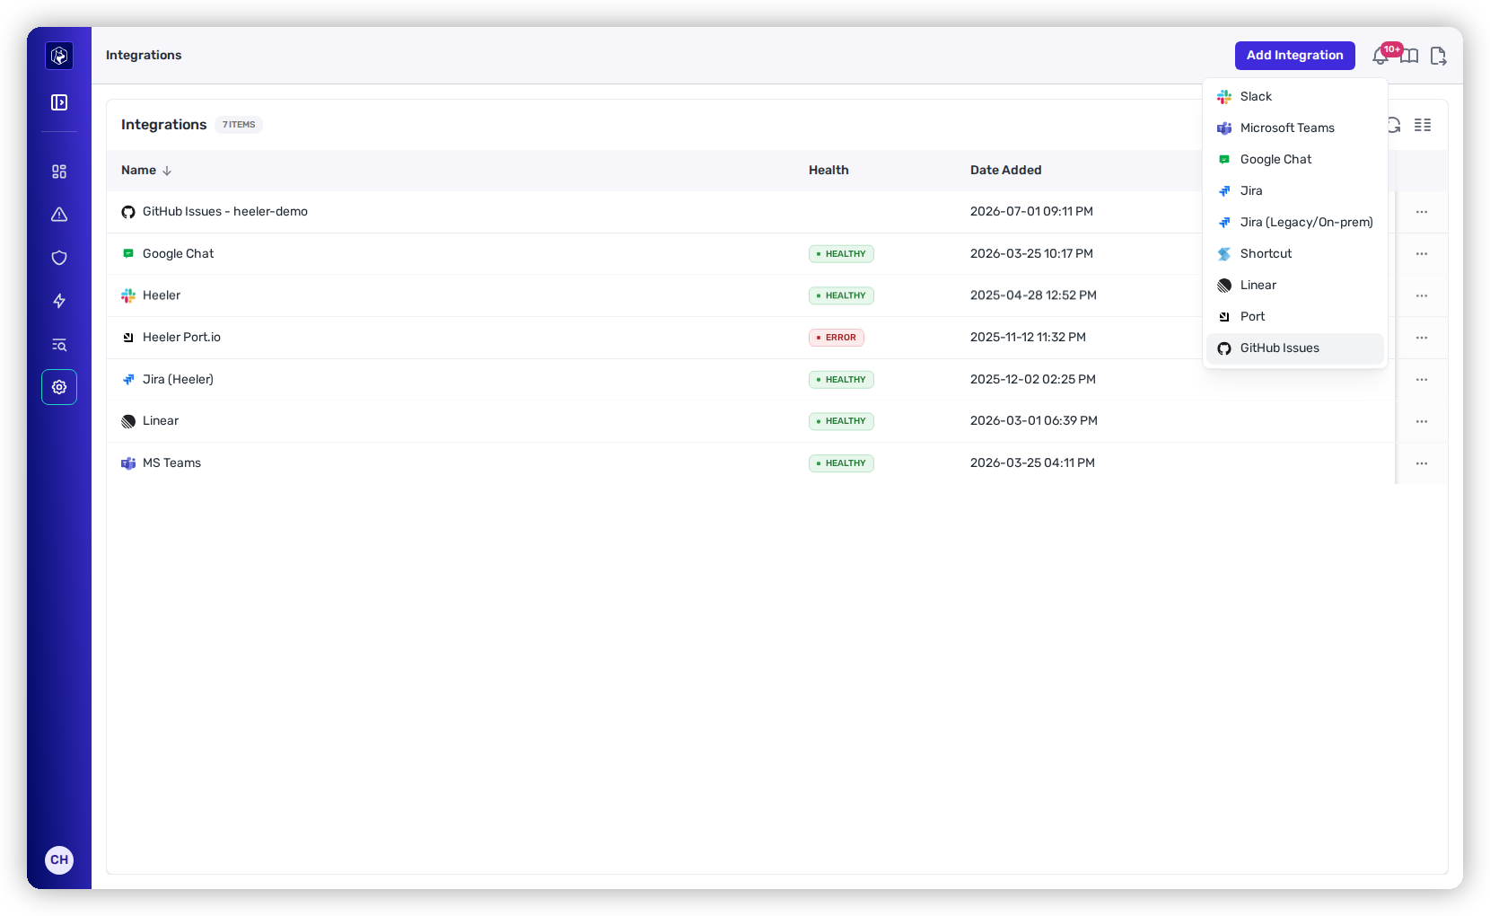Click the HEALTHY badge for Google Chat
The height and width of the screenshot is (916, 1490).
[841, 254]
